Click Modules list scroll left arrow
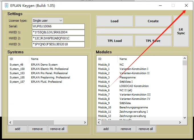Image resolution: width=194 pixels, height=140 pixels. 99,122
